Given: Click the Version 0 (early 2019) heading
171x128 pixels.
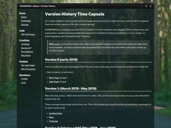Looking at the screenshot, I should pyautogui.click(x=61, y=60).
